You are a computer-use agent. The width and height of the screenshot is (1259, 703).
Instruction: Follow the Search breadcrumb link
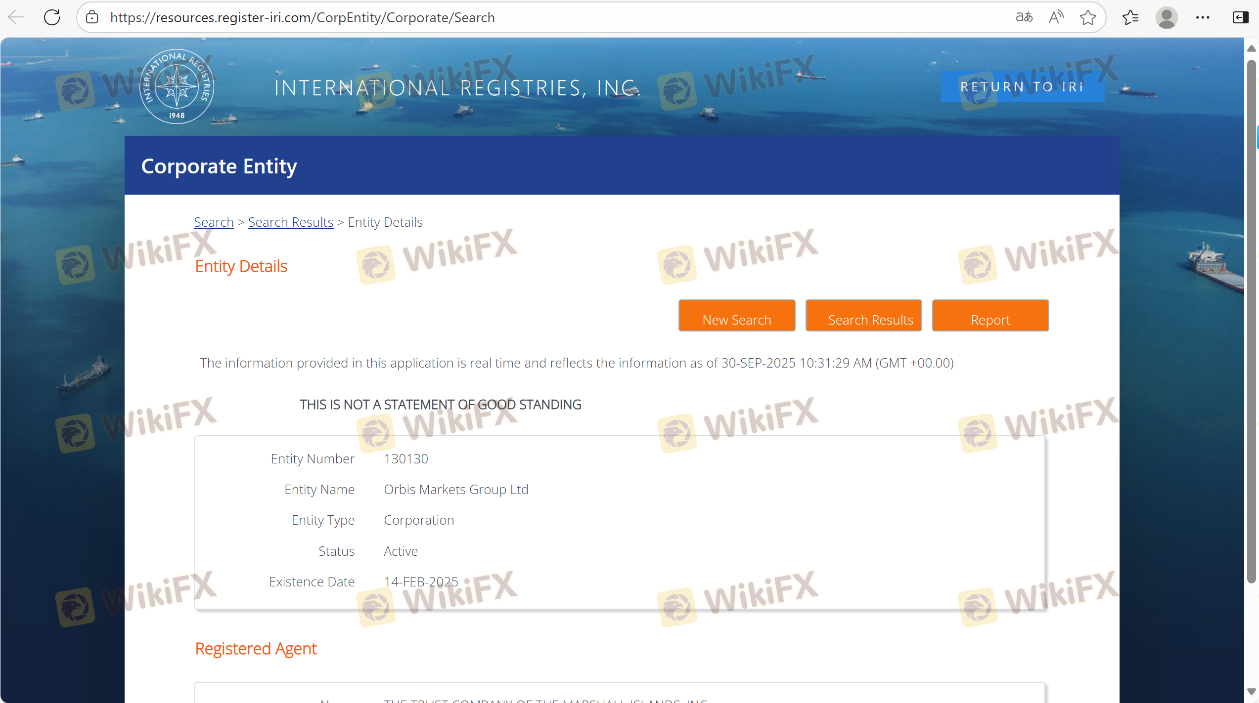(x=214, y=222)
